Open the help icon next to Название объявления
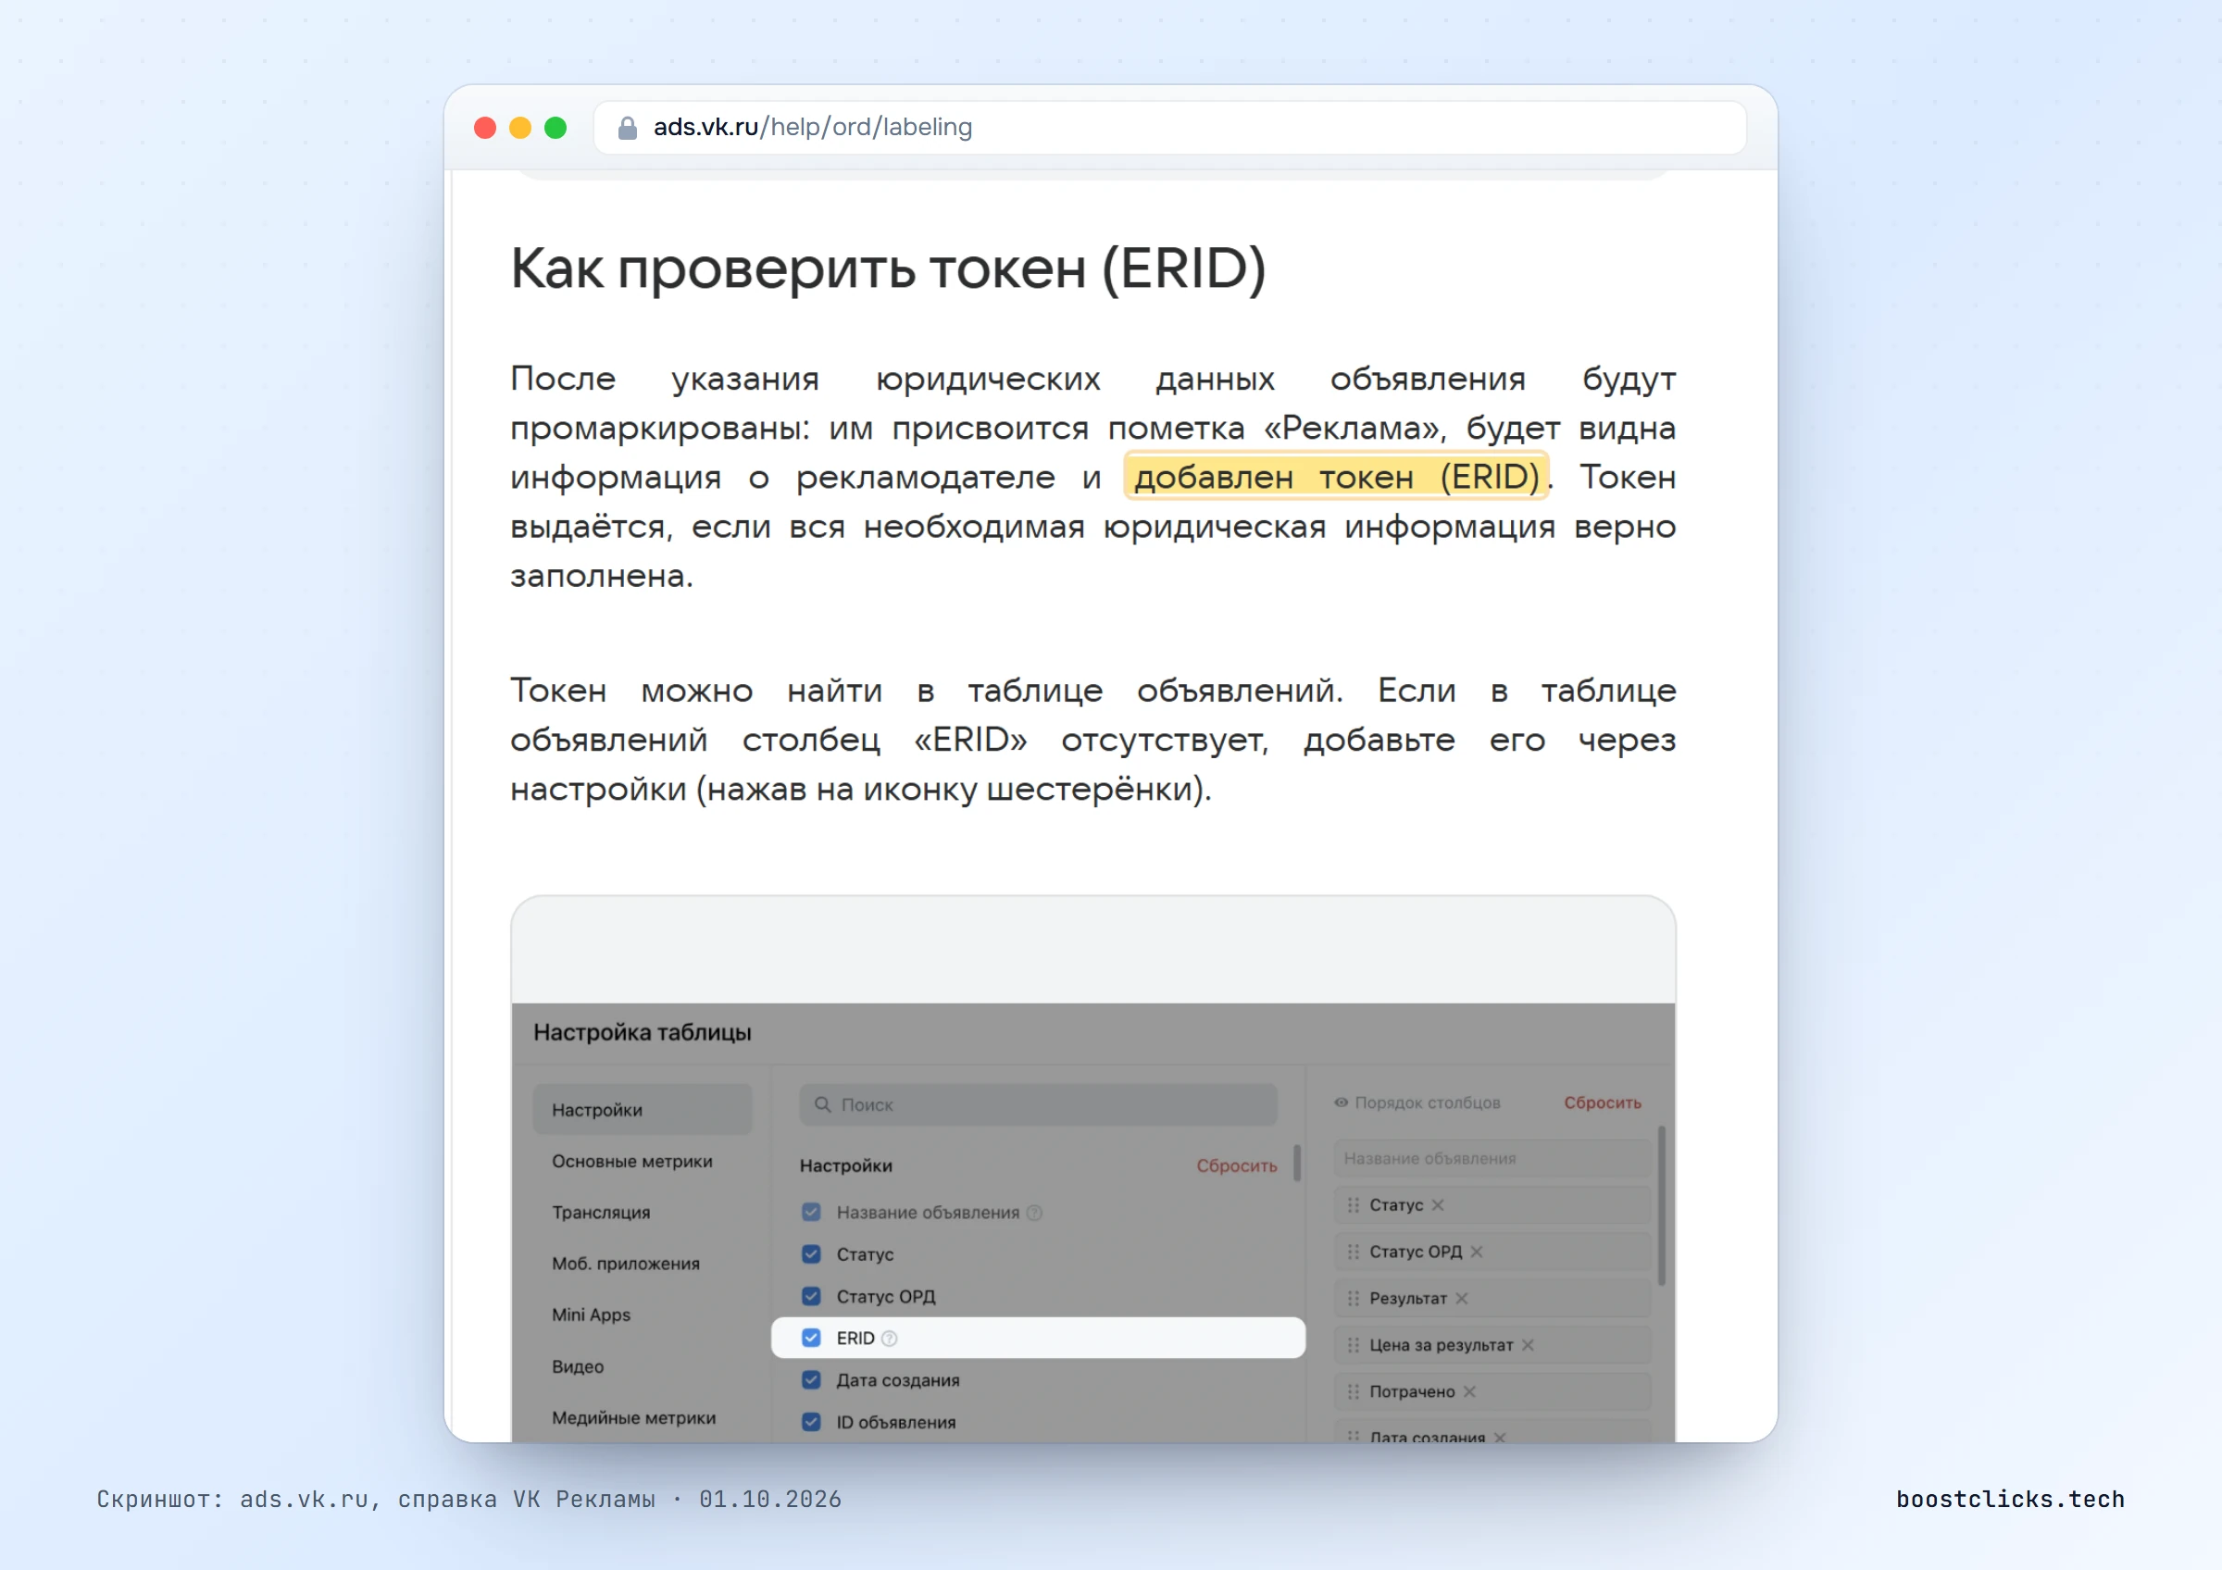The height and width of the screenshot is (1570, 2222). pyautogui.click(x=1033, y=1212)
